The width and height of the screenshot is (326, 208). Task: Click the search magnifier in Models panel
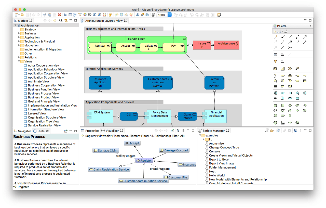(61, 21)
